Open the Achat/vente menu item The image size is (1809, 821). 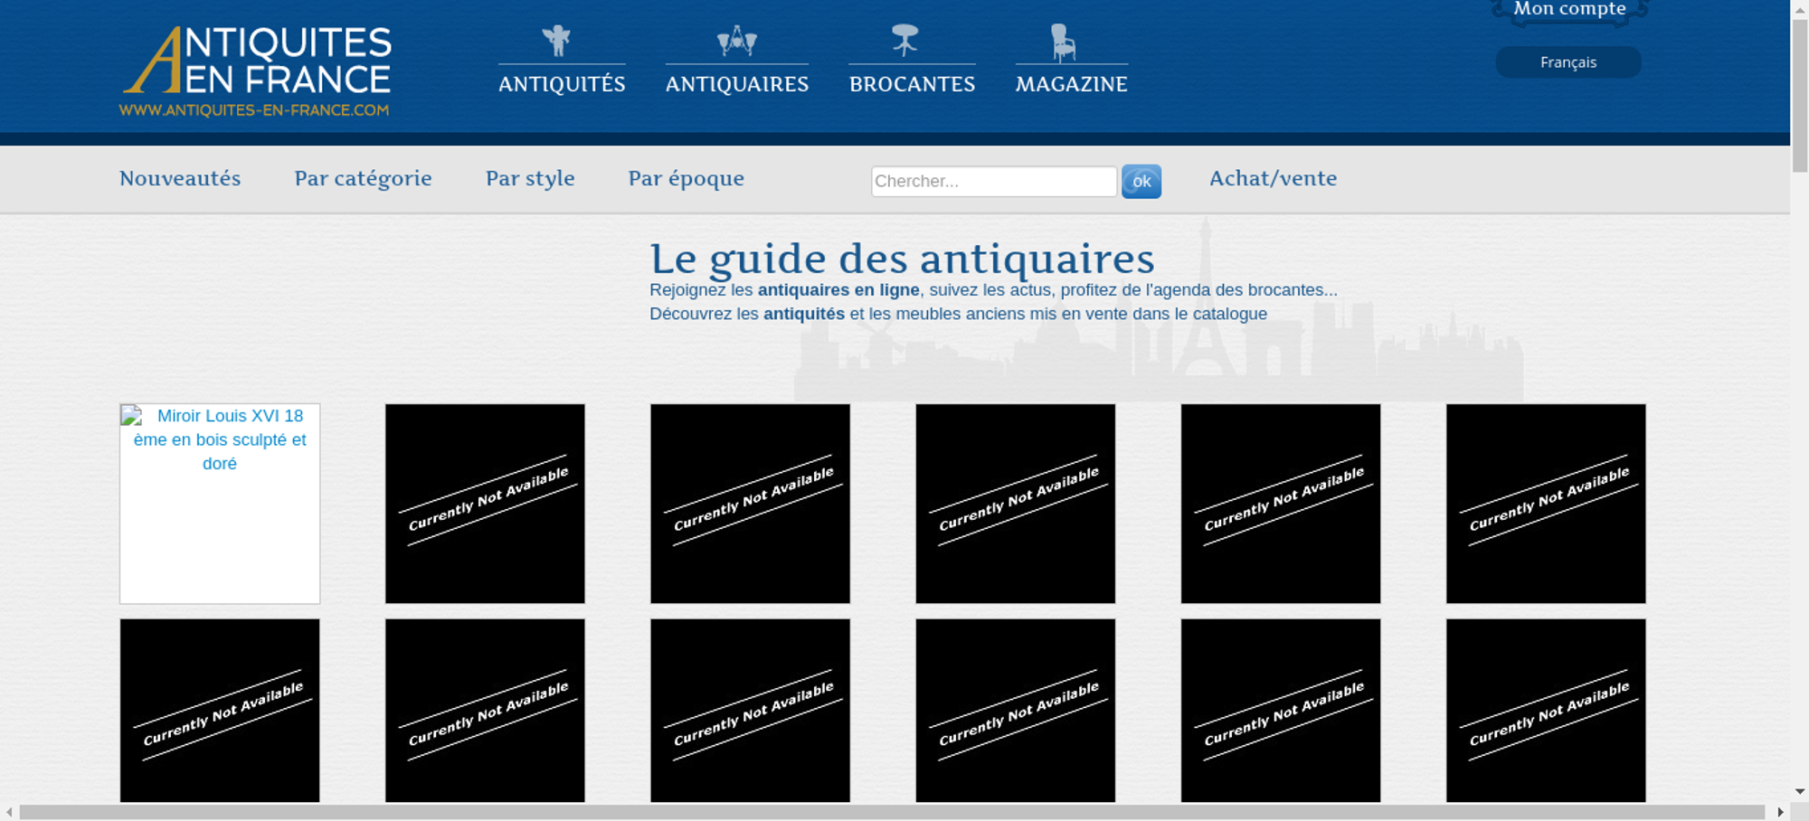point(1273,178)
